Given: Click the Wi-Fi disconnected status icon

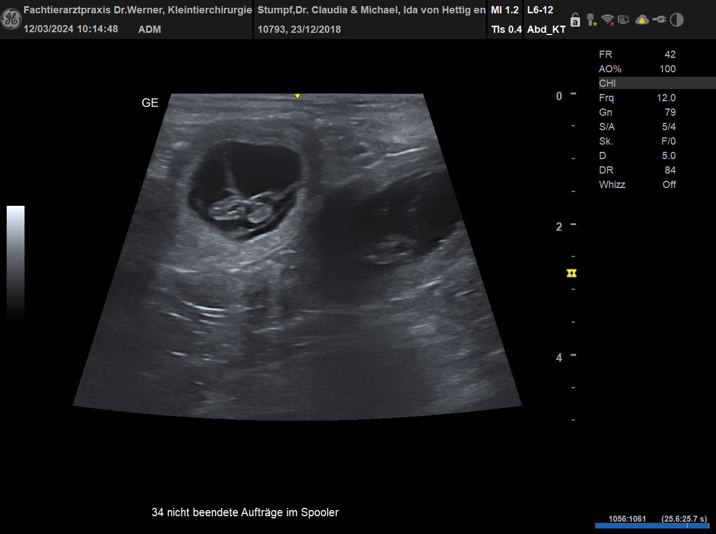Looking at the screenshot, I should (x=607, y=20).
